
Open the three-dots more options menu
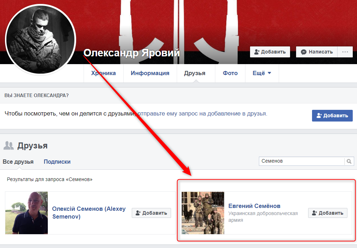(x=345, y=52)
